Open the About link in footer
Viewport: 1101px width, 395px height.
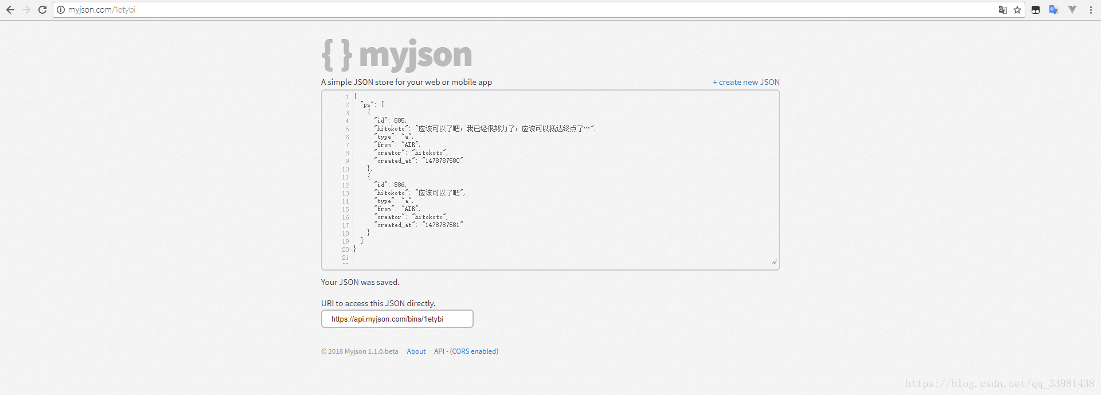[x=416, y=351]
